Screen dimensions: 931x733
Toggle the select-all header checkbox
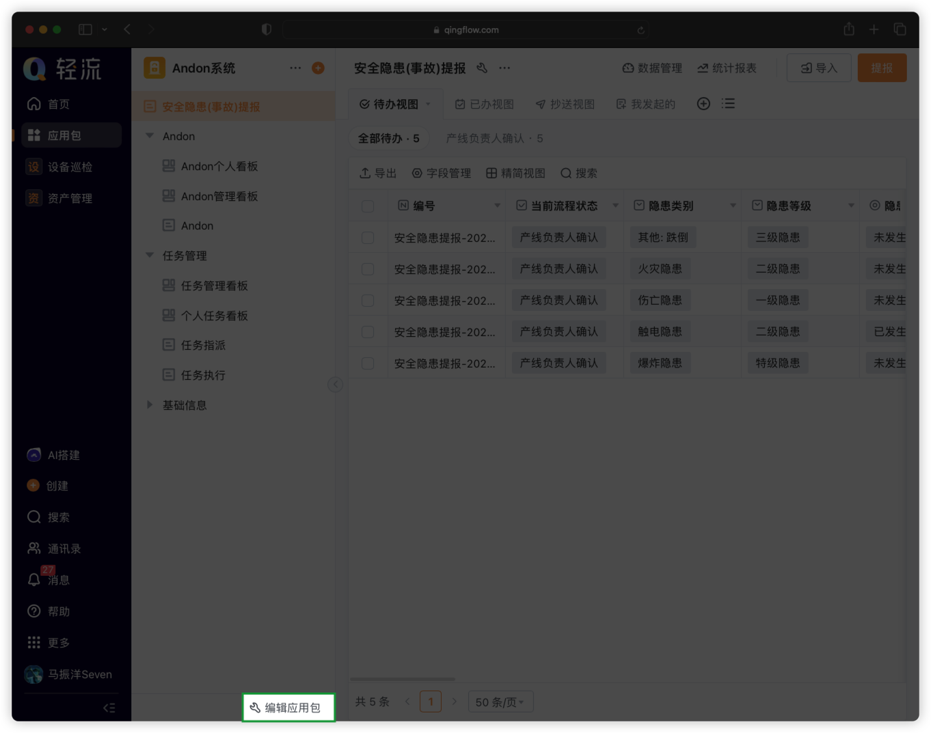click(x=368, y=206)
